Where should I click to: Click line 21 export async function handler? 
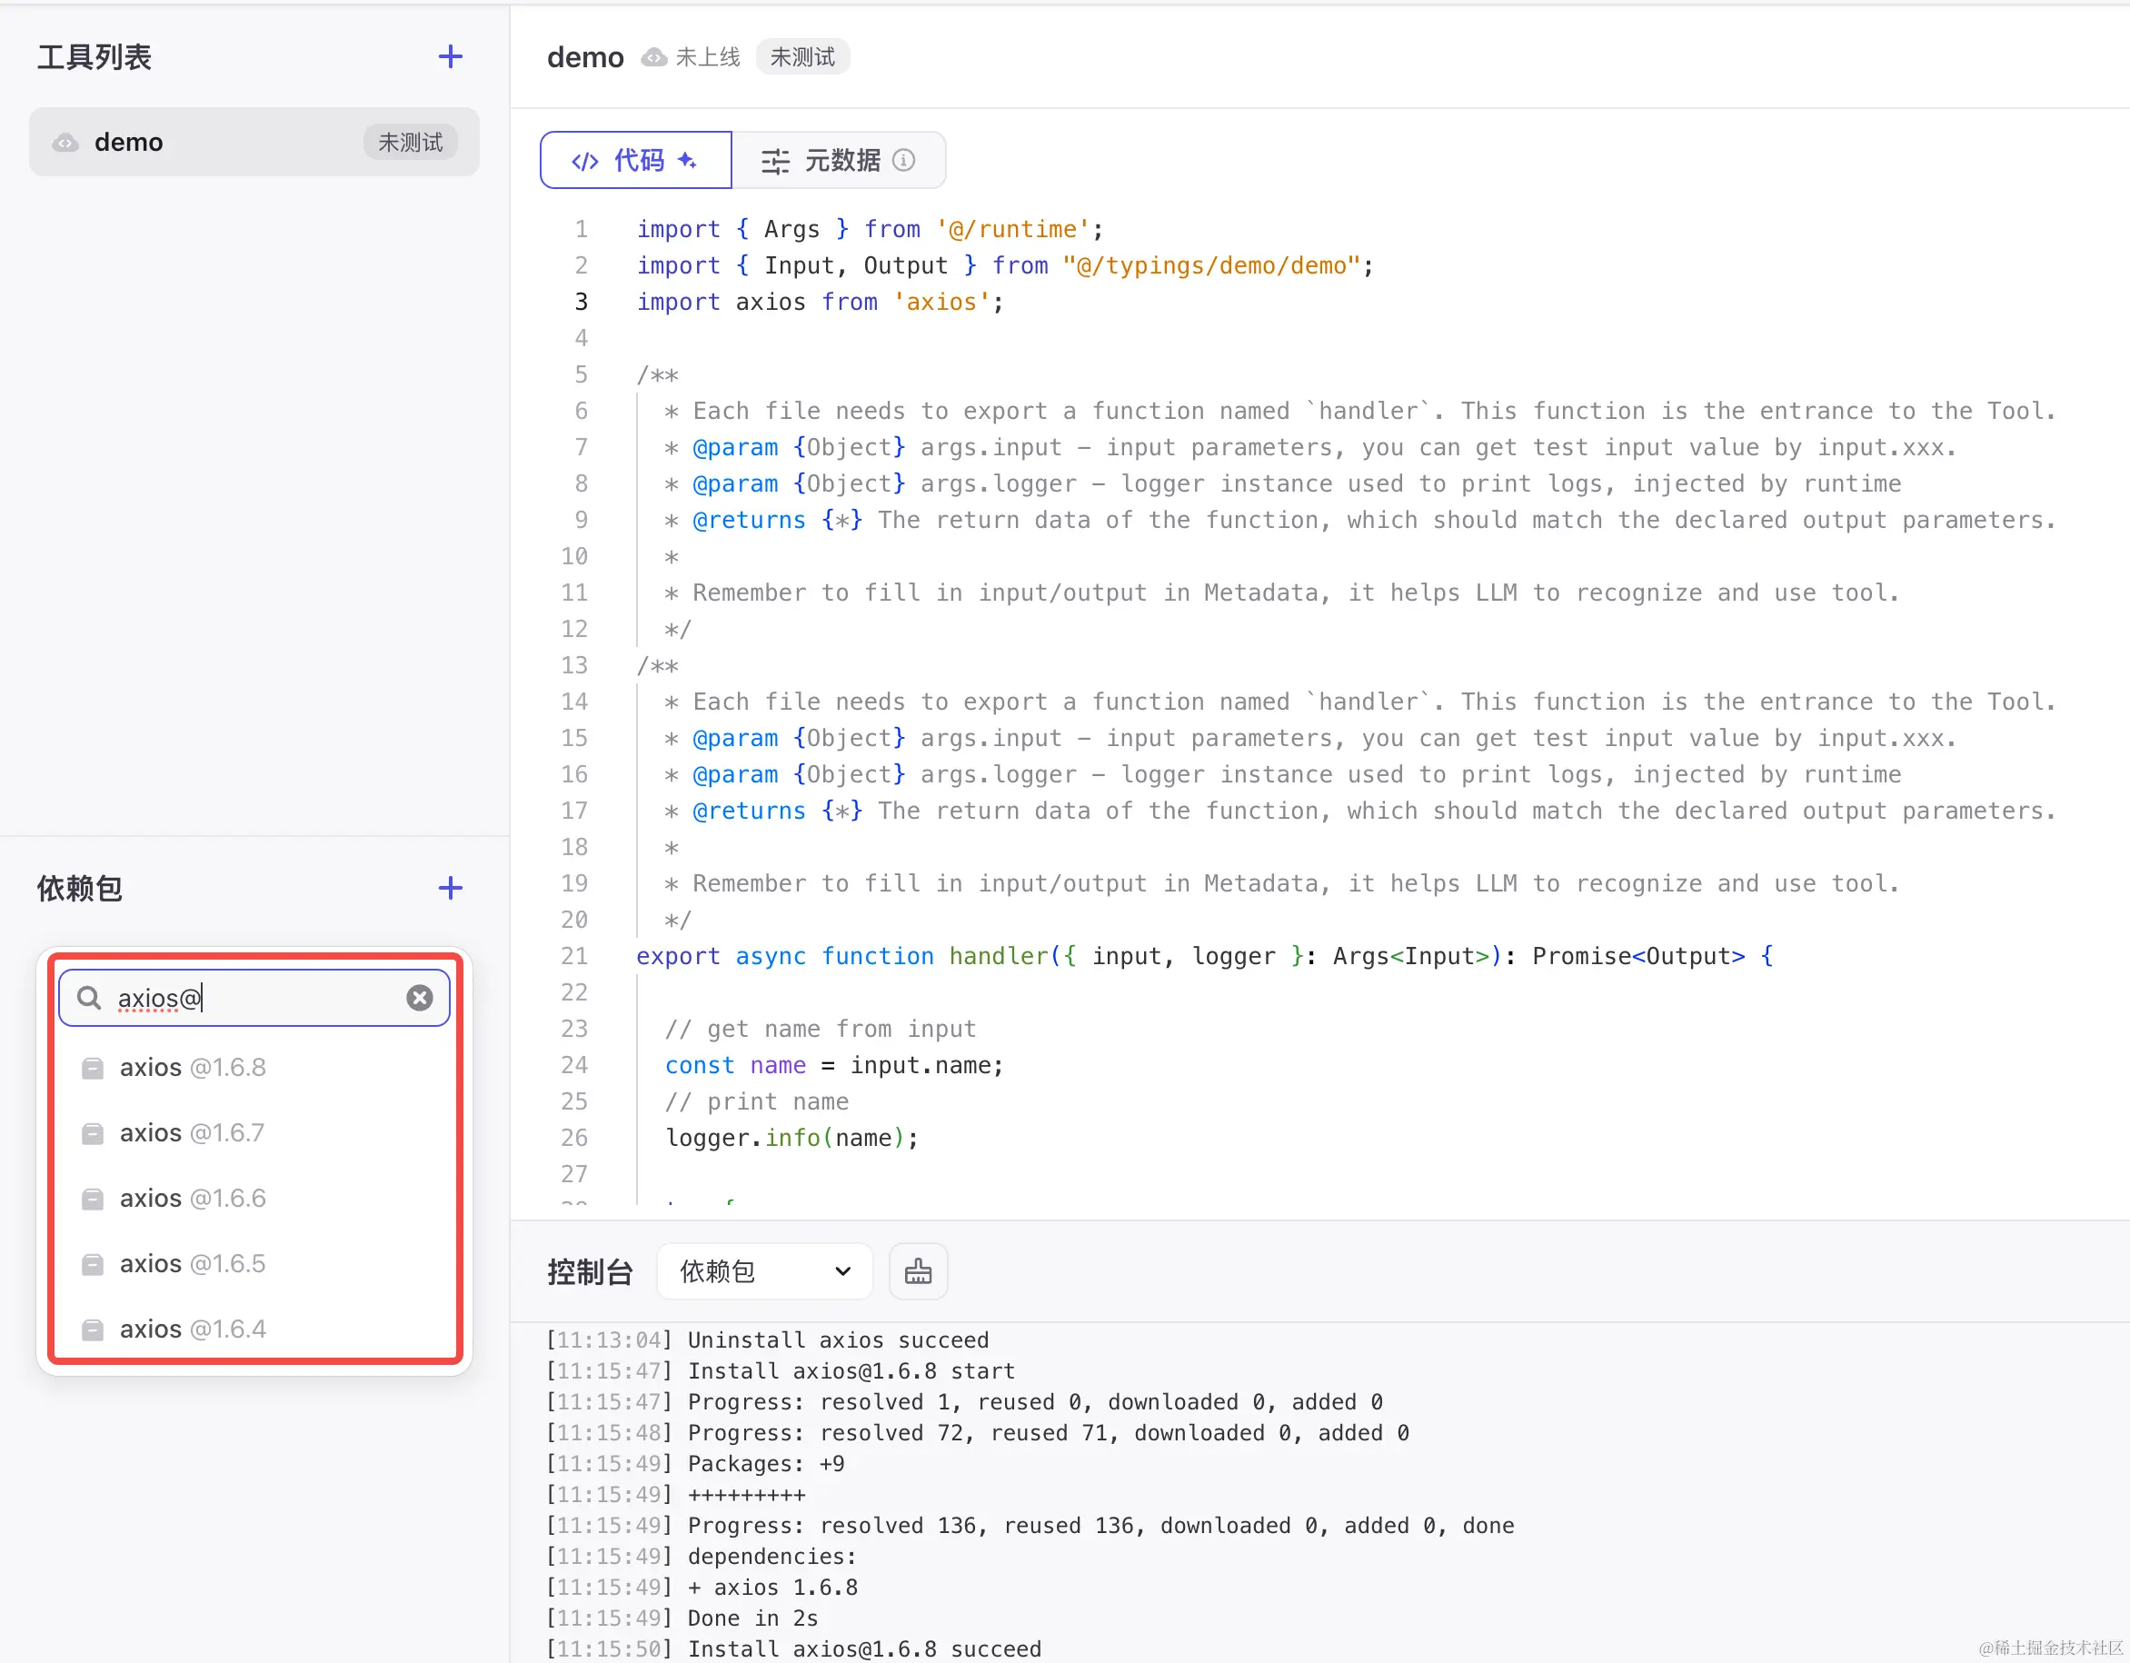coord(1204,956)
